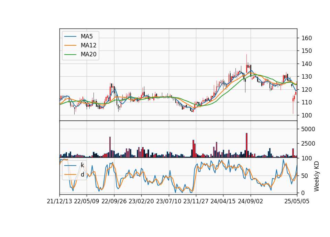Click the k legend label in KD panel
Image resolution: width=330 pixels, height=237 pixels.
[82, 165]
